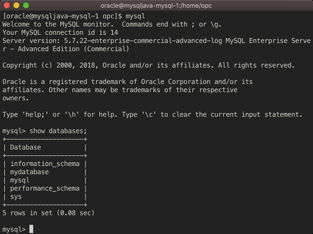Click the Server version line
The height and width of the screenshot is (234, 313).
(150, 41)
